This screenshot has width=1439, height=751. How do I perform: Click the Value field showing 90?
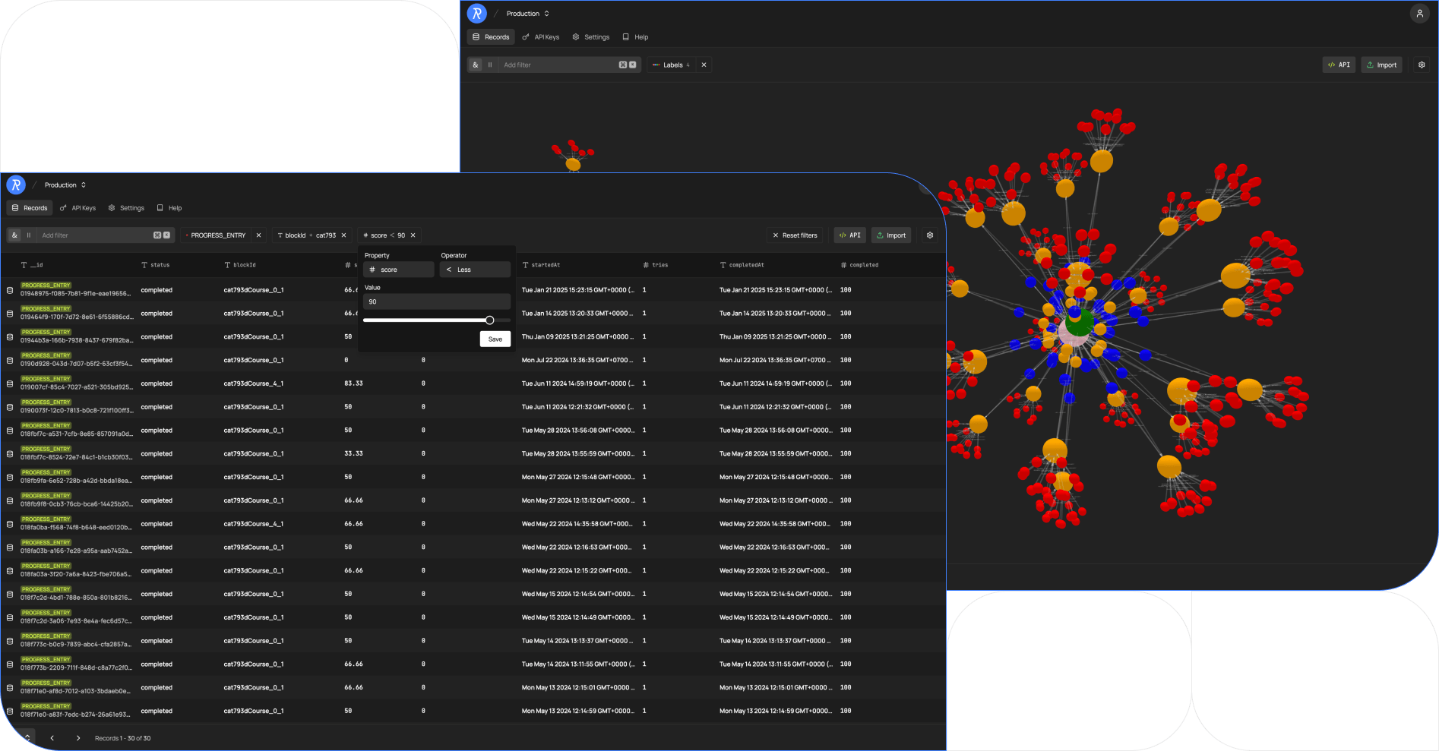point(437,301)
